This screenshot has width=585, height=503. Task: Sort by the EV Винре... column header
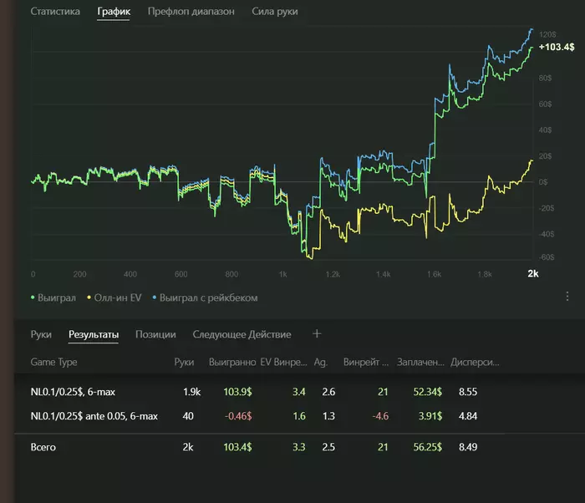click(x=283, y=362)
